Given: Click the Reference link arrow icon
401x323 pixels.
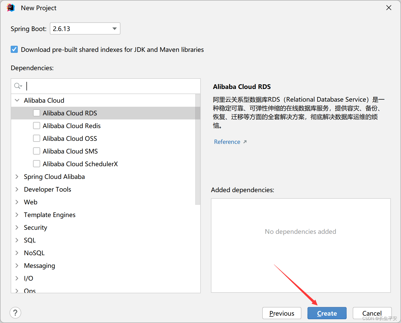Looking at the screenshot, I should click(245, 142).
